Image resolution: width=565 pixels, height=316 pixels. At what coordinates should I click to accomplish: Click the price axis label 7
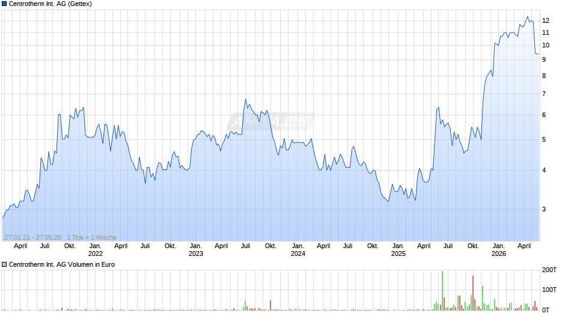(544, 94)
